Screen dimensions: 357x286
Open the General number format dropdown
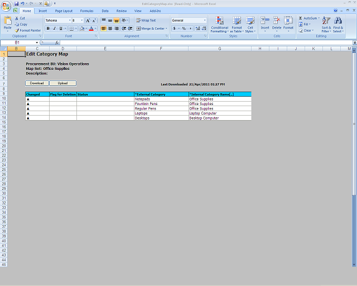[x=205, y=21]
